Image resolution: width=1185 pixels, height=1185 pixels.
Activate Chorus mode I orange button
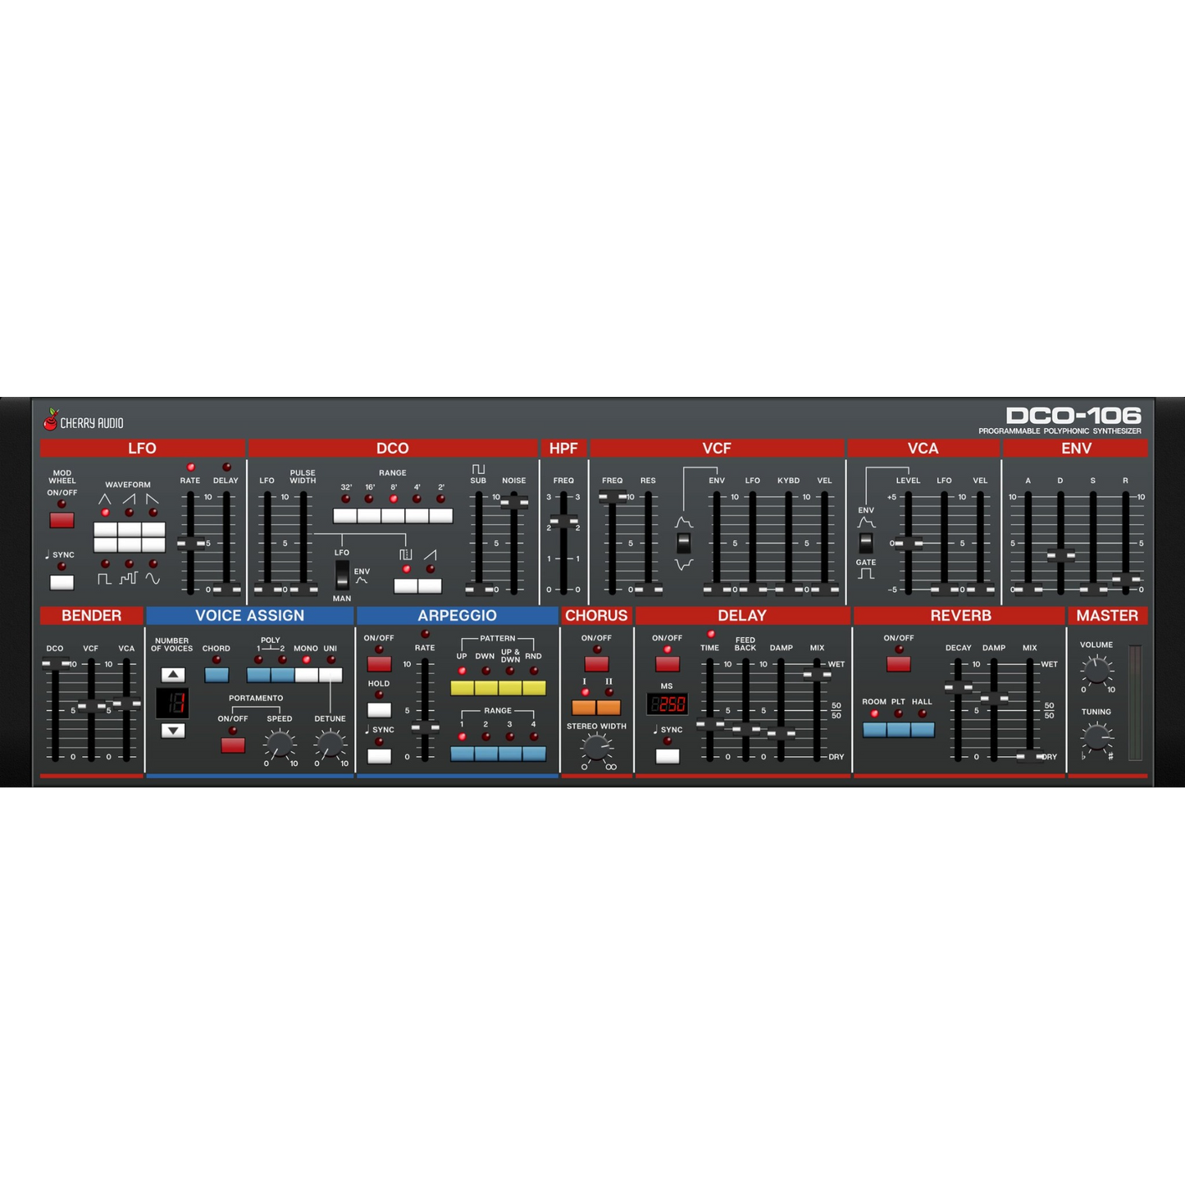point(584,707)
